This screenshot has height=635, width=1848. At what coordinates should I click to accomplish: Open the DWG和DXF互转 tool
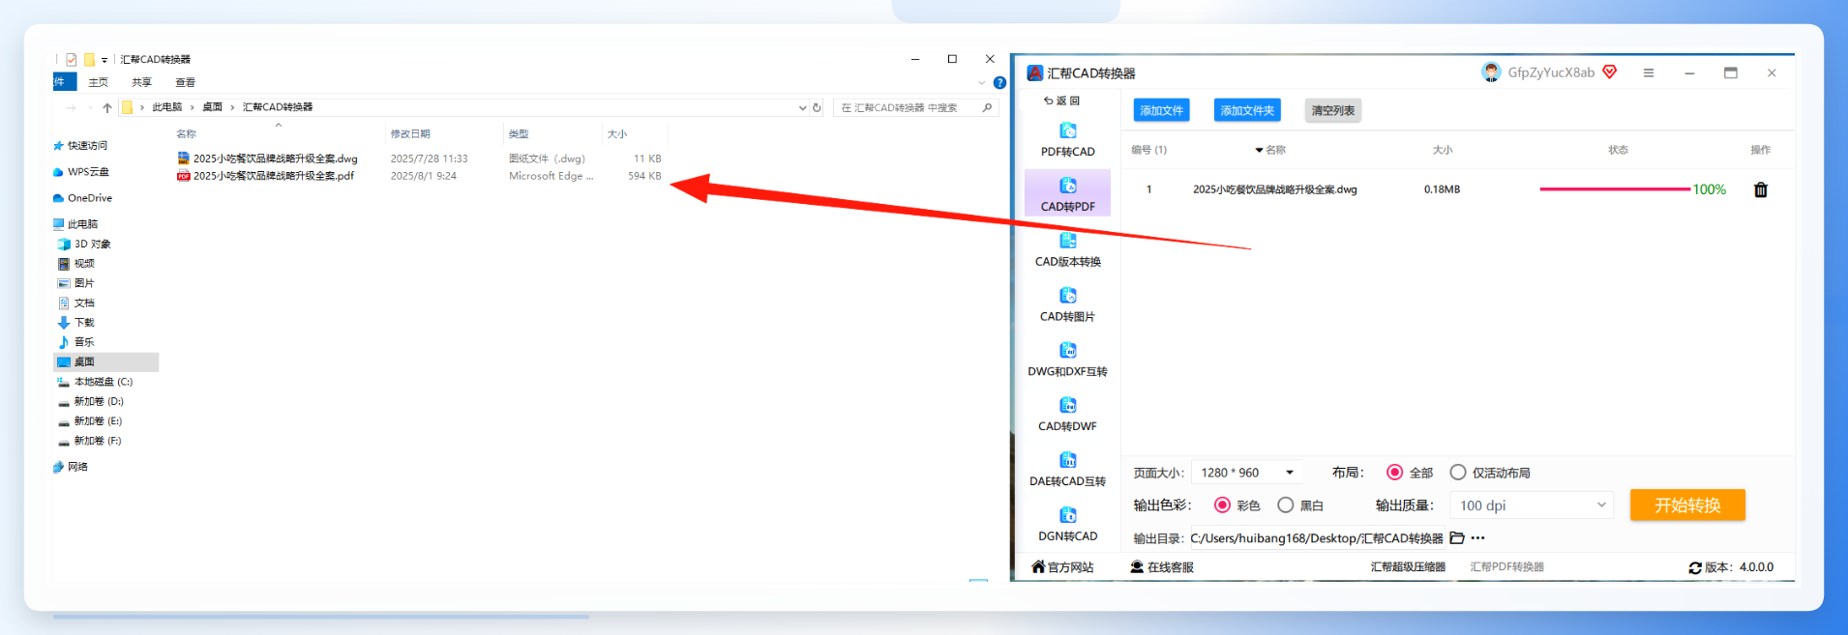click(x=1067, y=360)
